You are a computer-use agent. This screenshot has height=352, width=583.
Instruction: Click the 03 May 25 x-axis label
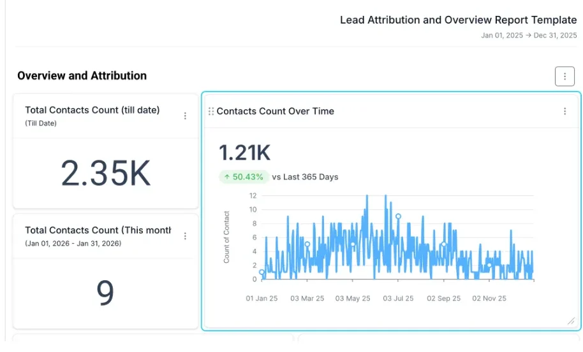[x=353, y=299]
